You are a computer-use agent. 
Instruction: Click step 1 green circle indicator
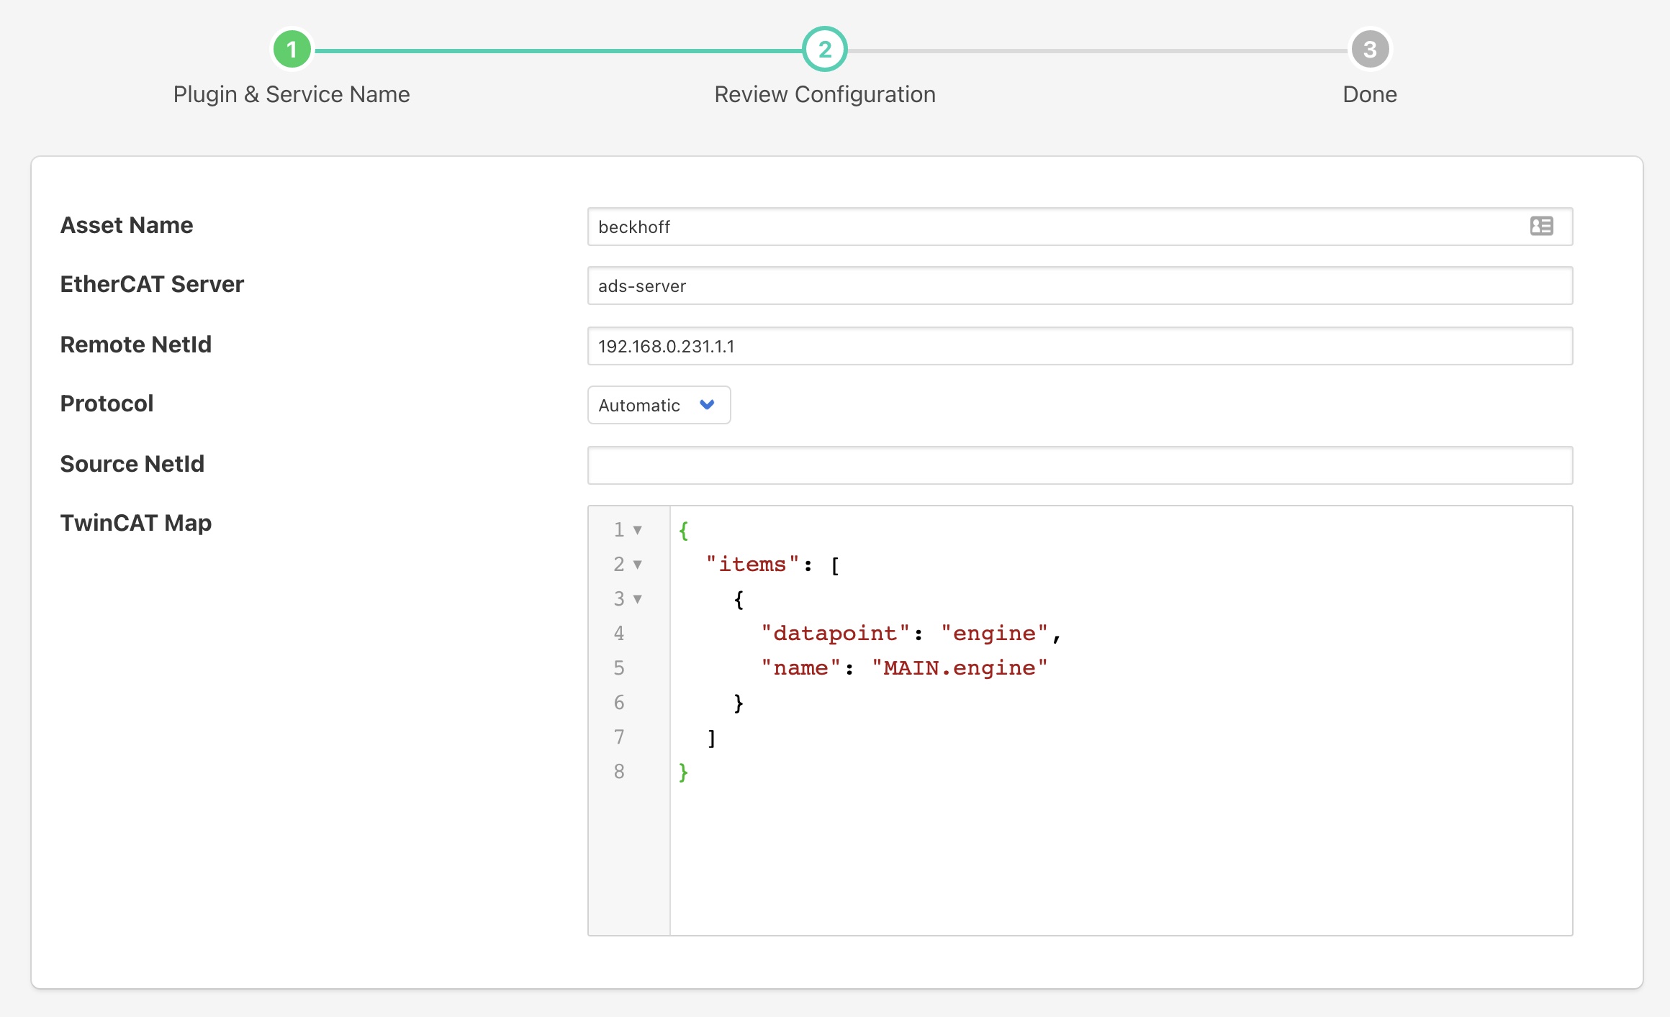[292, 50]
